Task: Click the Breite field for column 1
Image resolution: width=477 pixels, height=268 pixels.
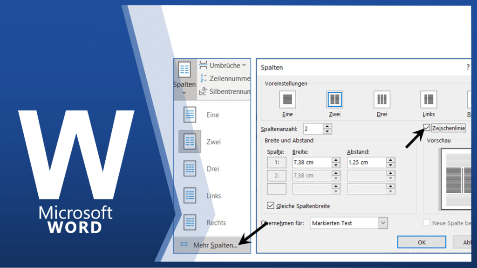Action: pyautogui.click(x=311, y=163)
